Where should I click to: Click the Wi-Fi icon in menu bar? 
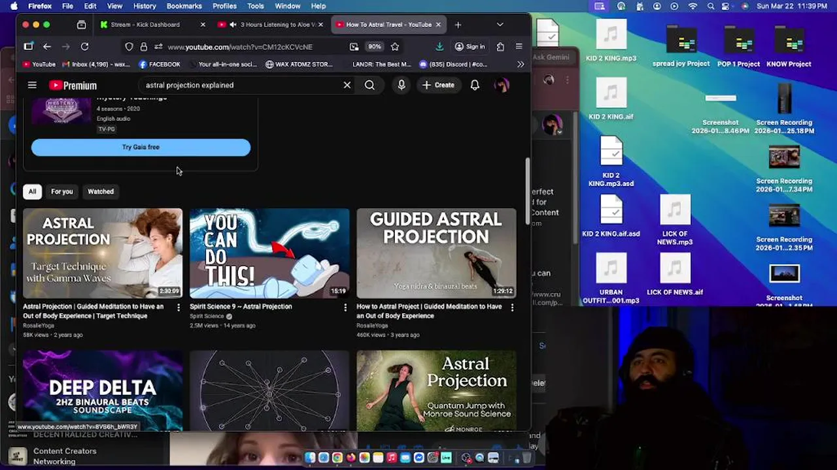pyautogui.click(x=692, y=6)
